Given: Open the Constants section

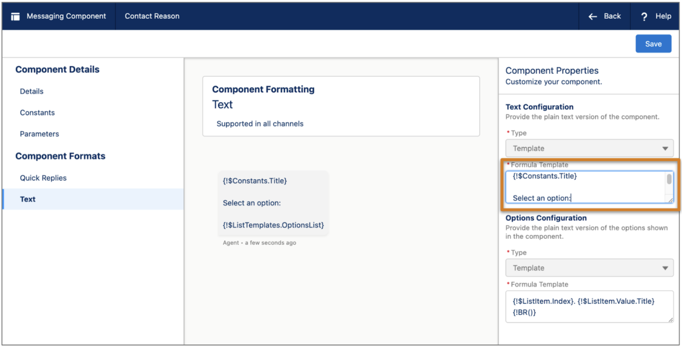Looking at the screenshot, I should click(37, 112).
